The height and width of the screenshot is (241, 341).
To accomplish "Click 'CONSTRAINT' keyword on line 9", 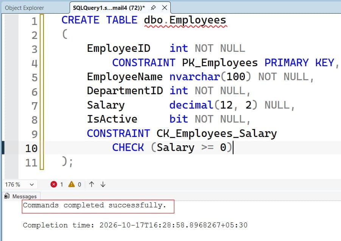I will [x=118, y=134].
